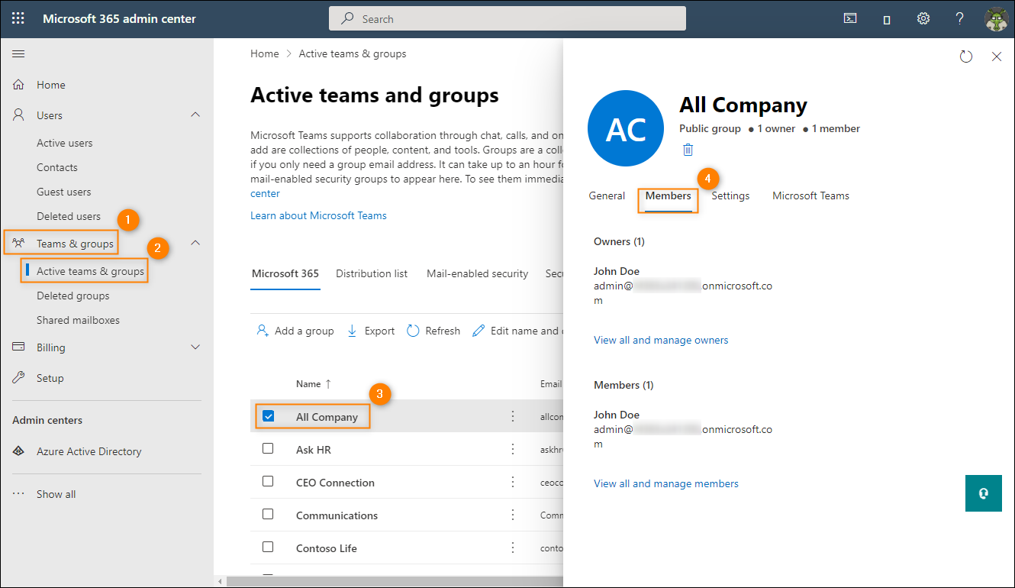Viewport: 1015px width, 588px height.
Task: Click the help assistant headset button
Action: pyautogui.click(x=984, y=493)
